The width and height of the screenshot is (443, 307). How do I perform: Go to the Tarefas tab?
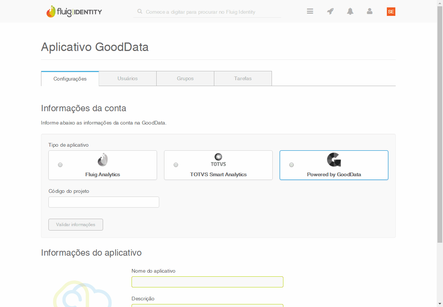click(x=243, y=78)
